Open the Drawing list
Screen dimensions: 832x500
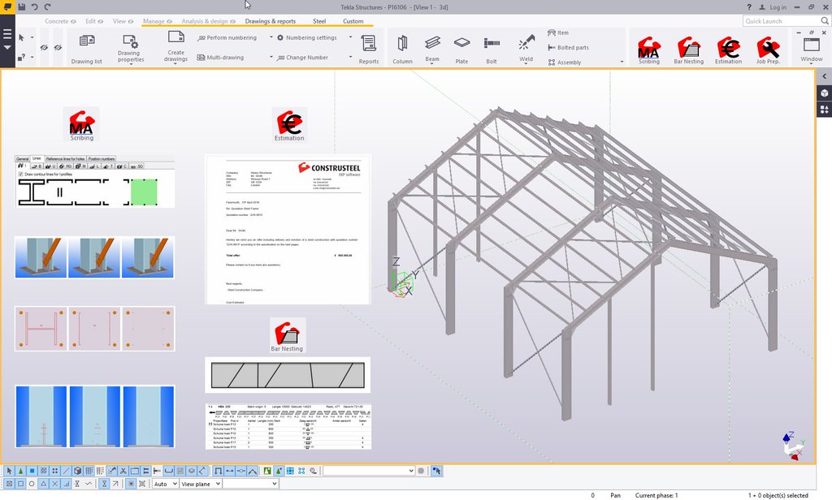click(86, 50)
